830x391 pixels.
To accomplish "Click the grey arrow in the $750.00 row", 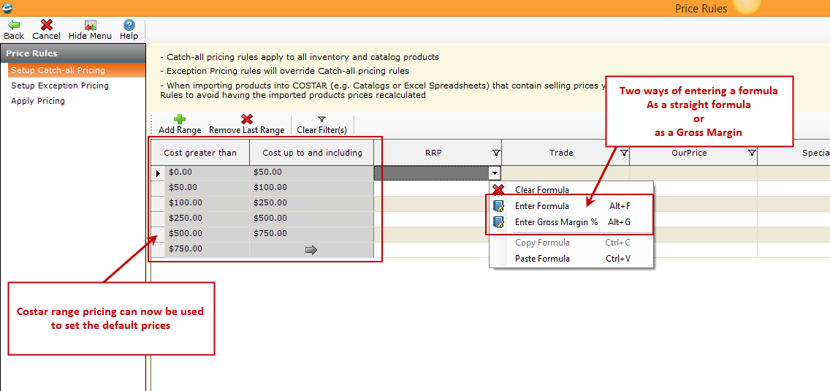I will coord(311,250).
